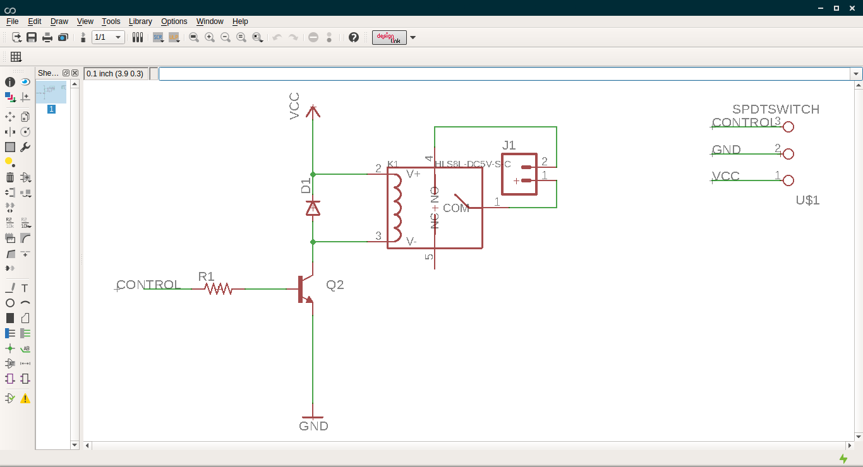
Task: Open the Edit menu
Action: pyautogui.click(x=34, y=21)
